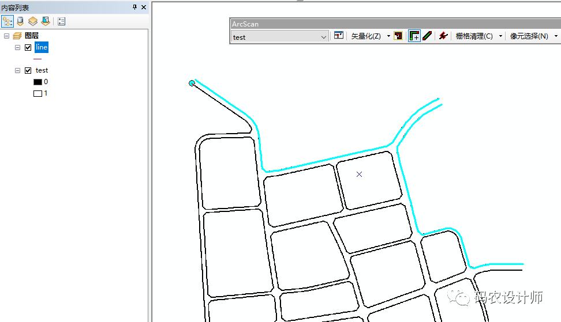This screenshot has width=561, height=322.
Task: Click the Shape Recognition tool icon
Action: (443, 36)
